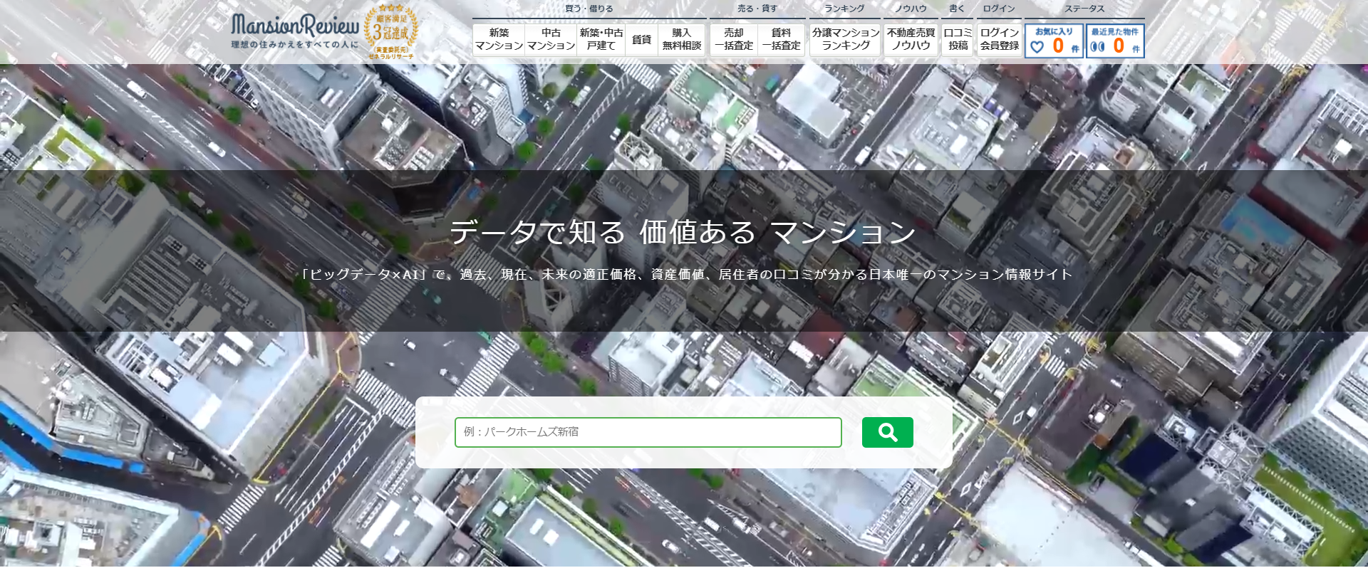This screenshot has height=568, width=1368.
Task: Click the heart favorites icon
Action: [x=1037, y=47]
